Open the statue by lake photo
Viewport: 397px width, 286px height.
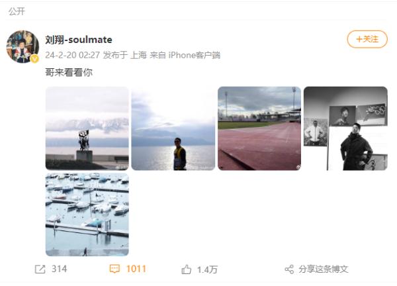point(87,128)
